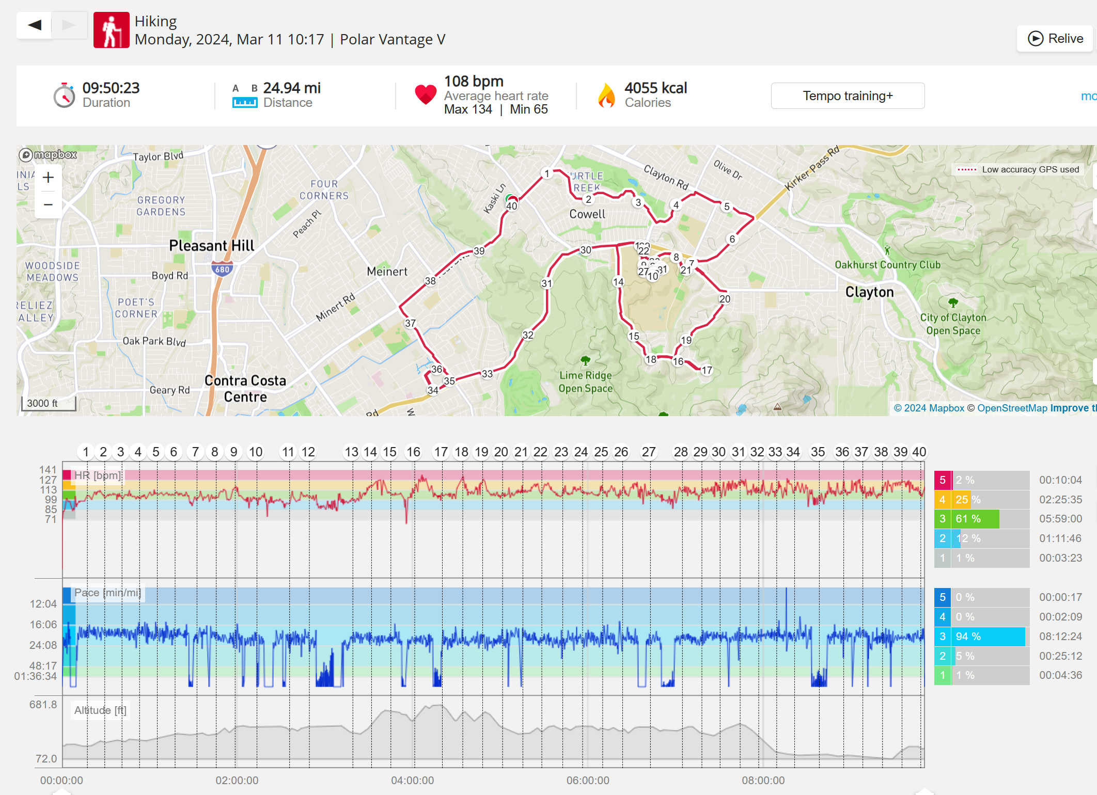
Task: Play the Relive route animation
Action: 1055,39
